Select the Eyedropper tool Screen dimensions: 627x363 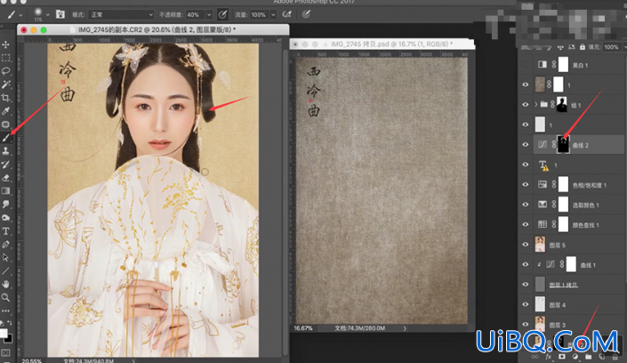pos(5,111)
